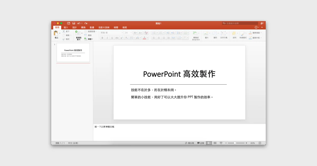The height and width of the screenshot is (166, 317).
Task: Increase indent level icon
Action: (x=173, y=33)
